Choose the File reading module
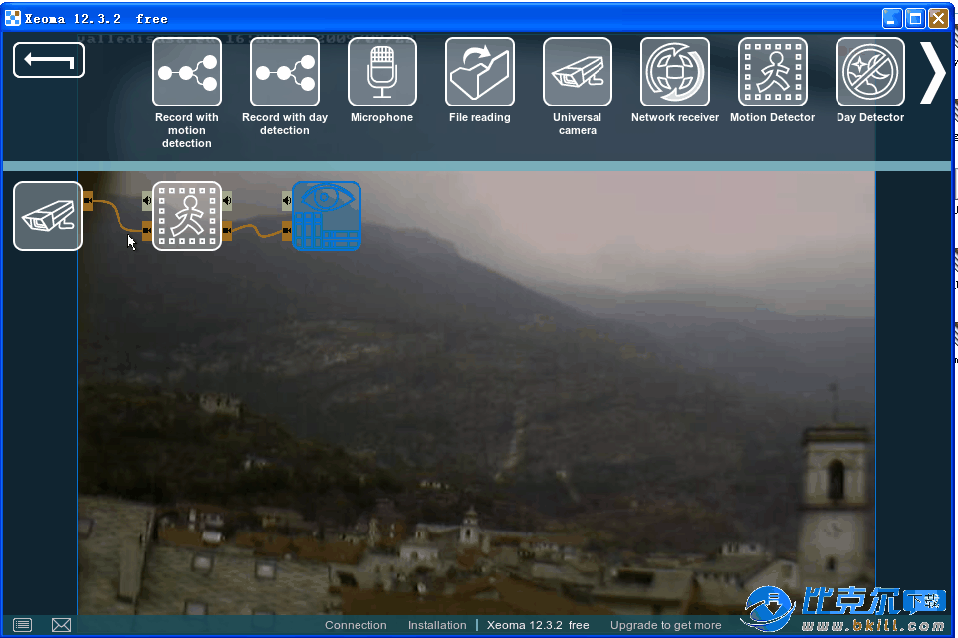The width and height of the screenshot is (958, 638). [x=480, y=72]
